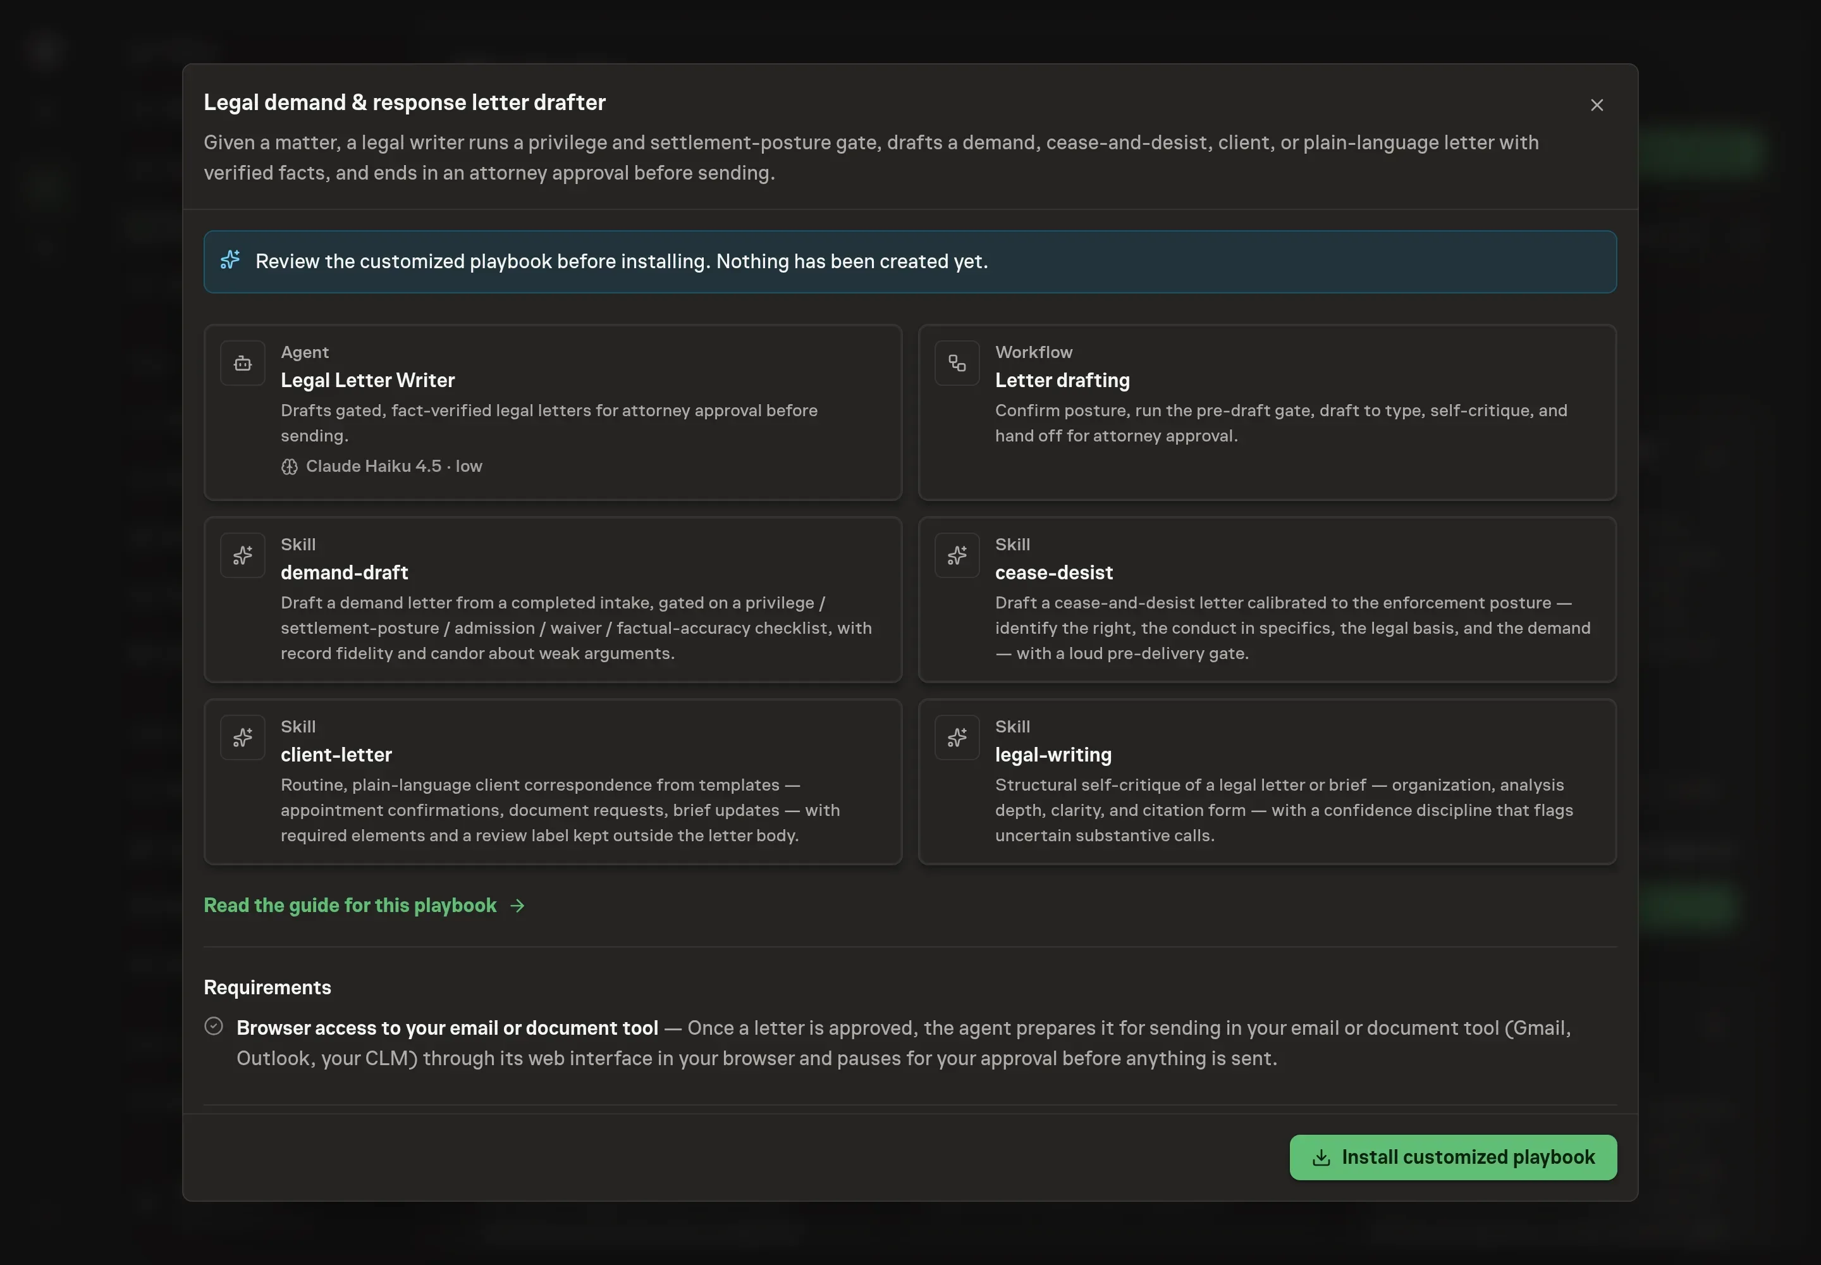Open the cease-desist skill title
This screenshot has height=1265, width=1821.
pyautogui.click(x=1053, y=572)
